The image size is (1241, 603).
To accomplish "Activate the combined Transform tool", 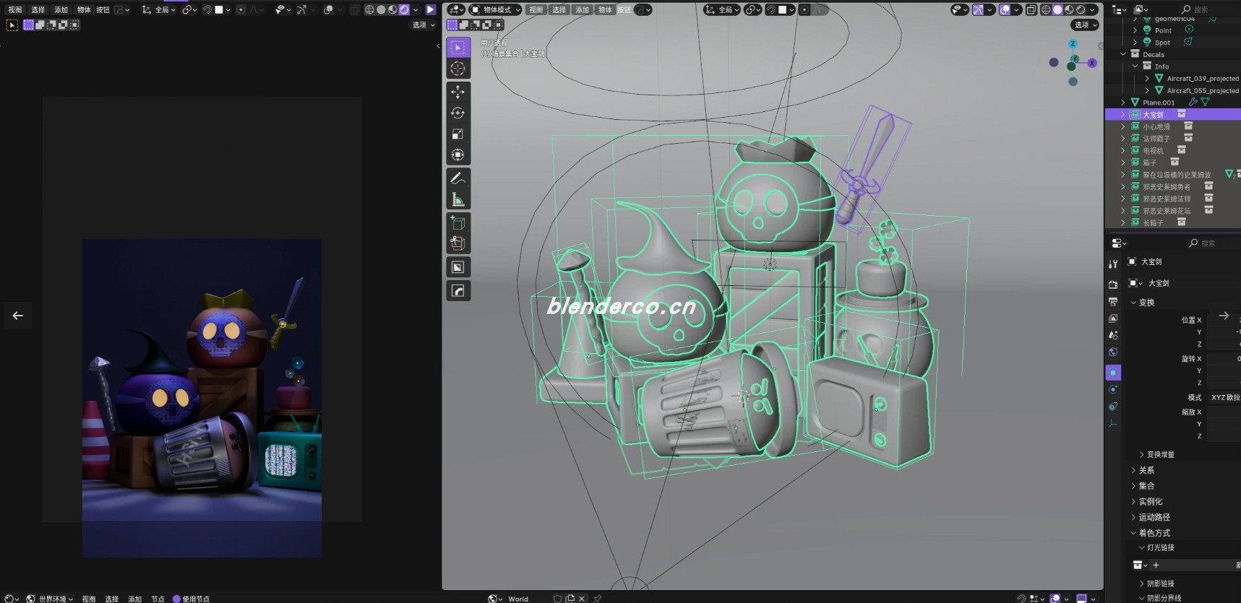I will (458, 155).
